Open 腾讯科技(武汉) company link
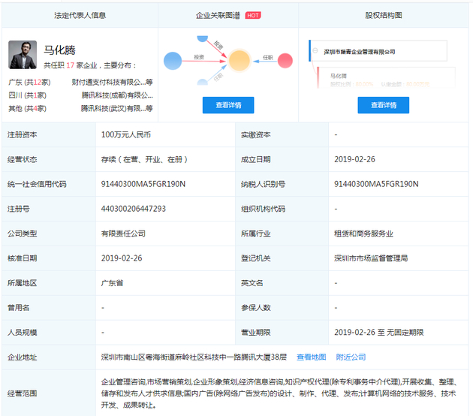 (116, 109)
